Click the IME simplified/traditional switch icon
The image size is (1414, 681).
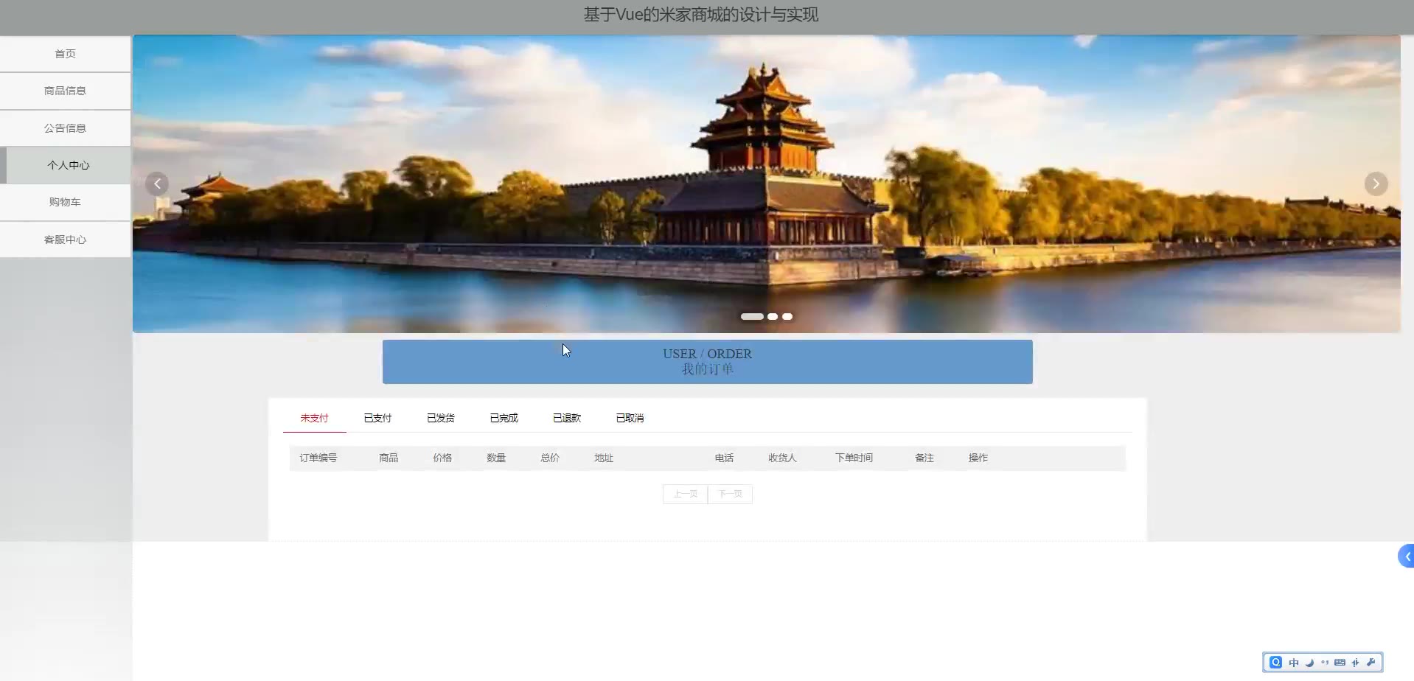[x=1355, y=663]
